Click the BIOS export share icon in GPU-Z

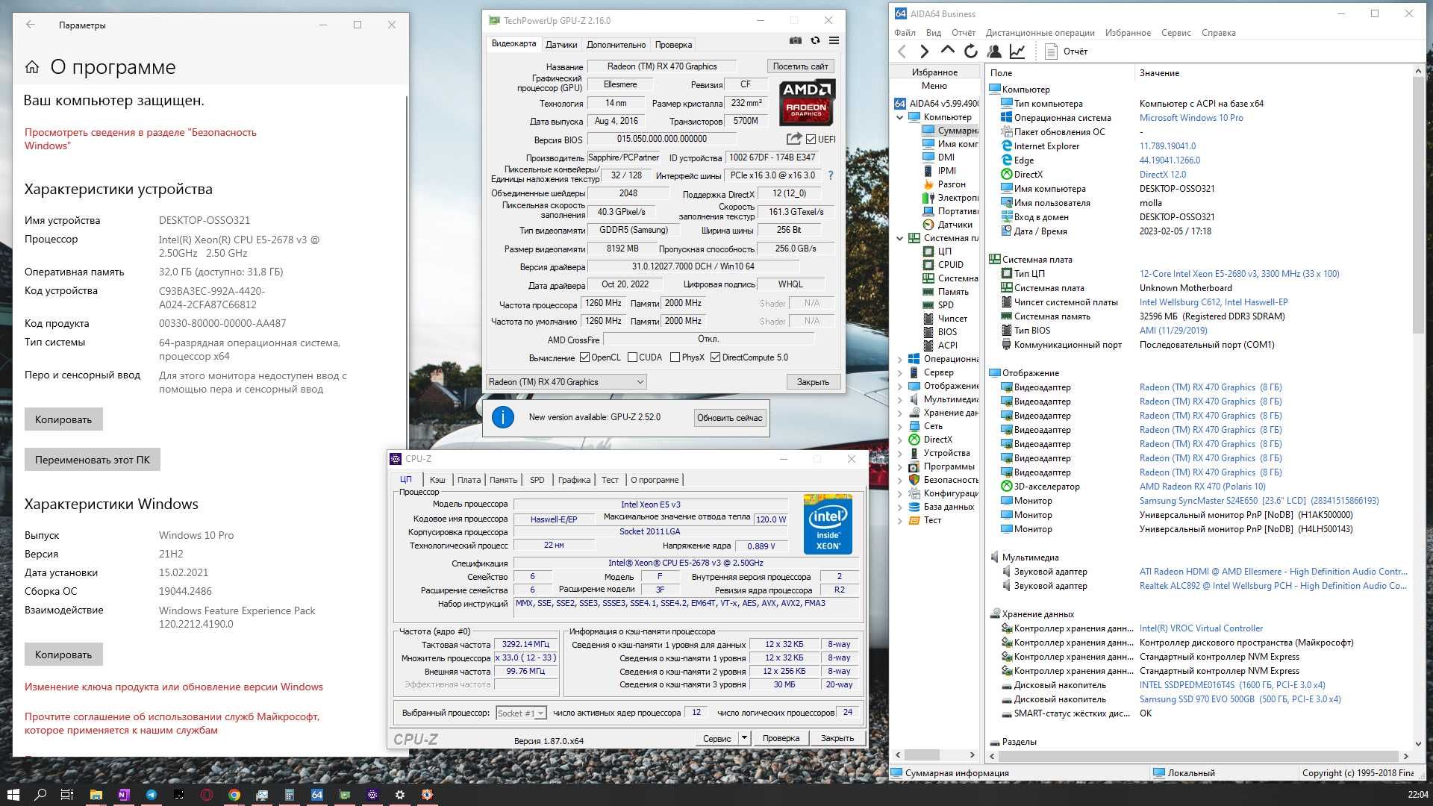(794, 139)
